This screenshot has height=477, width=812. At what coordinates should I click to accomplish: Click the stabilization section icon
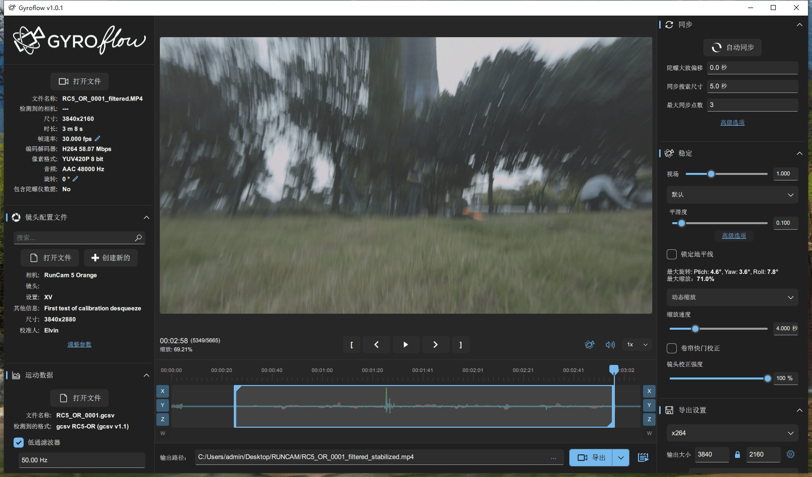(x=669, y=153)
